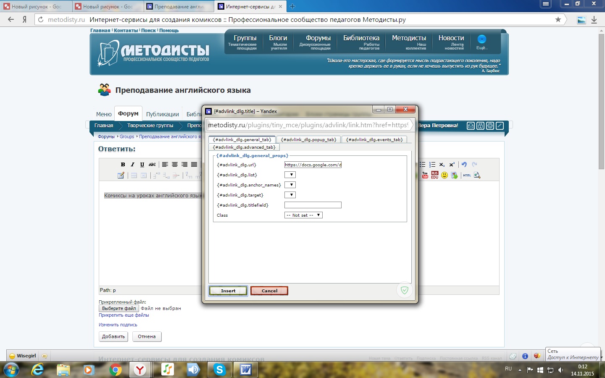Open the Class 'Not set' dropdown
605x378 pixels.
point(303,215)
